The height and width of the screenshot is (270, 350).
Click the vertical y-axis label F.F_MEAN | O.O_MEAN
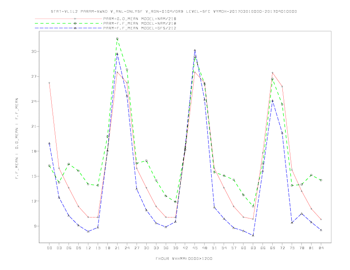[x=17, y=139]
